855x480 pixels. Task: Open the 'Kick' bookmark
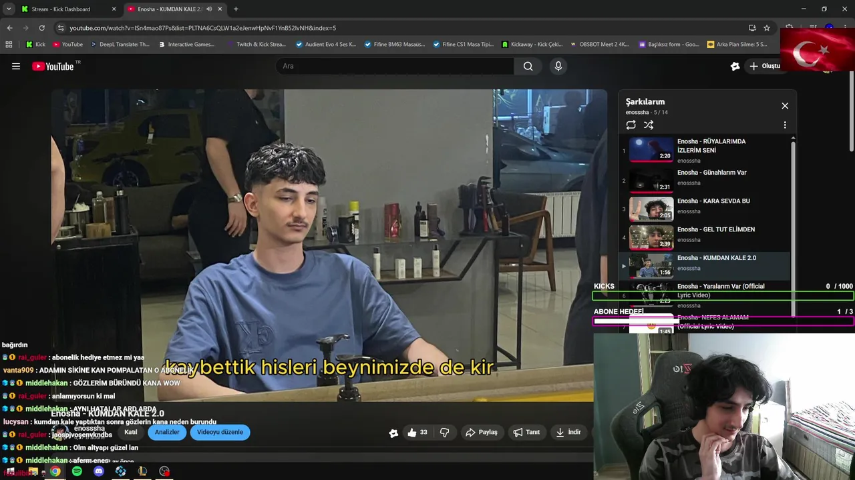[x=35, y=45]
